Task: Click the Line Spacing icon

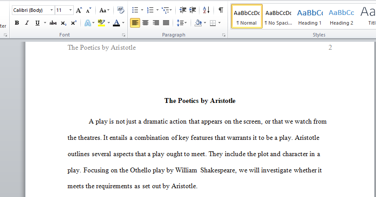Action: (180, 23)
